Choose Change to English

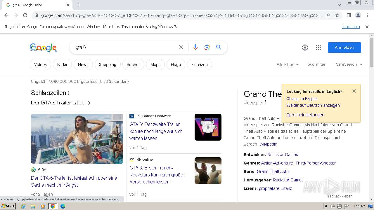pos(302,99)
